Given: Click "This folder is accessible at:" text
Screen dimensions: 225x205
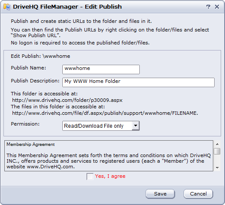Looking at the screenshot, I should (44, 94).
